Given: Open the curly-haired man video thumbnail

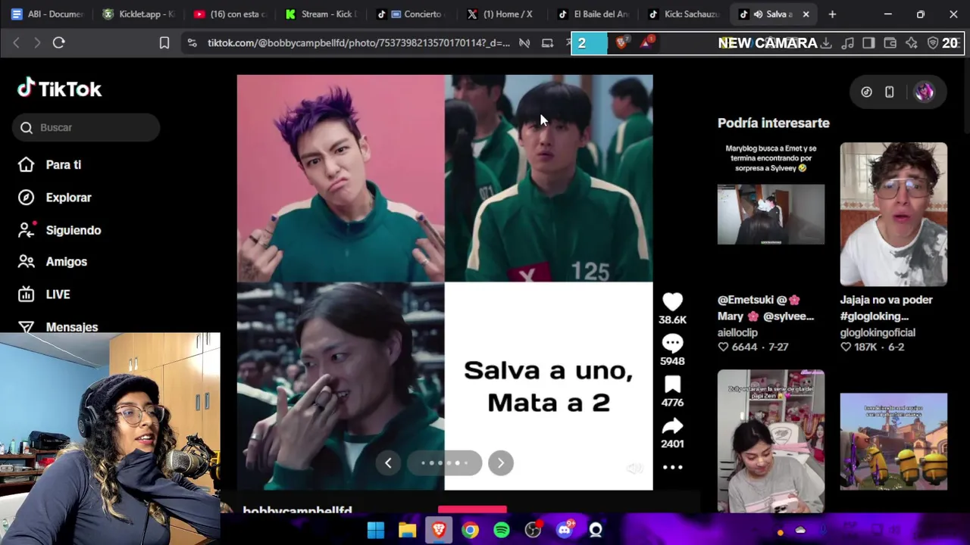Looking at the screenshot, I should click(893, 213).
